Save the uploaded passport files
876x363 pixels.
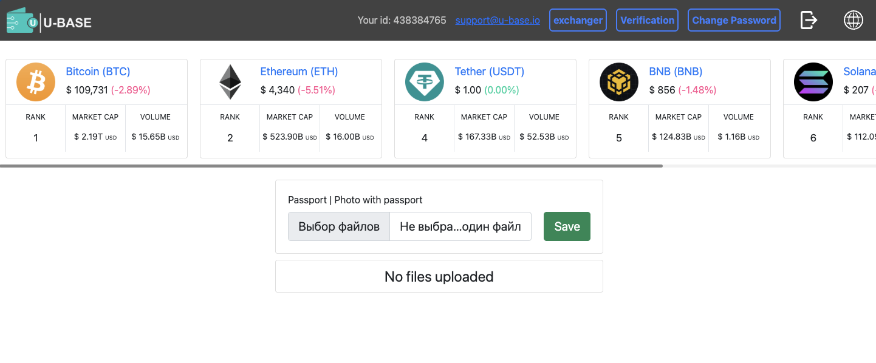pyautogui.click(x=567, y=226)
